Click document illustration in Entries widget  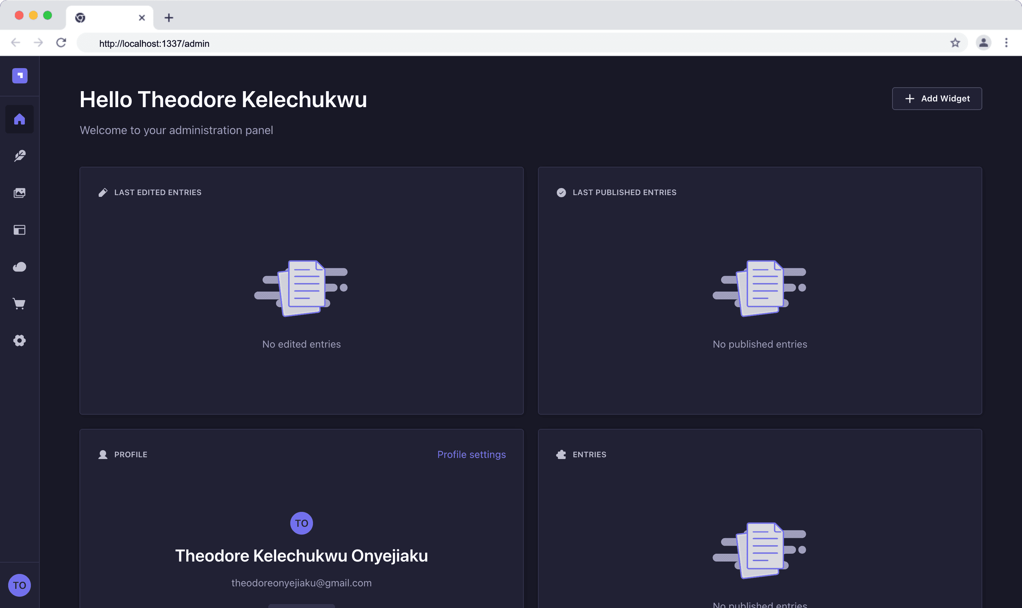point(760,550)
